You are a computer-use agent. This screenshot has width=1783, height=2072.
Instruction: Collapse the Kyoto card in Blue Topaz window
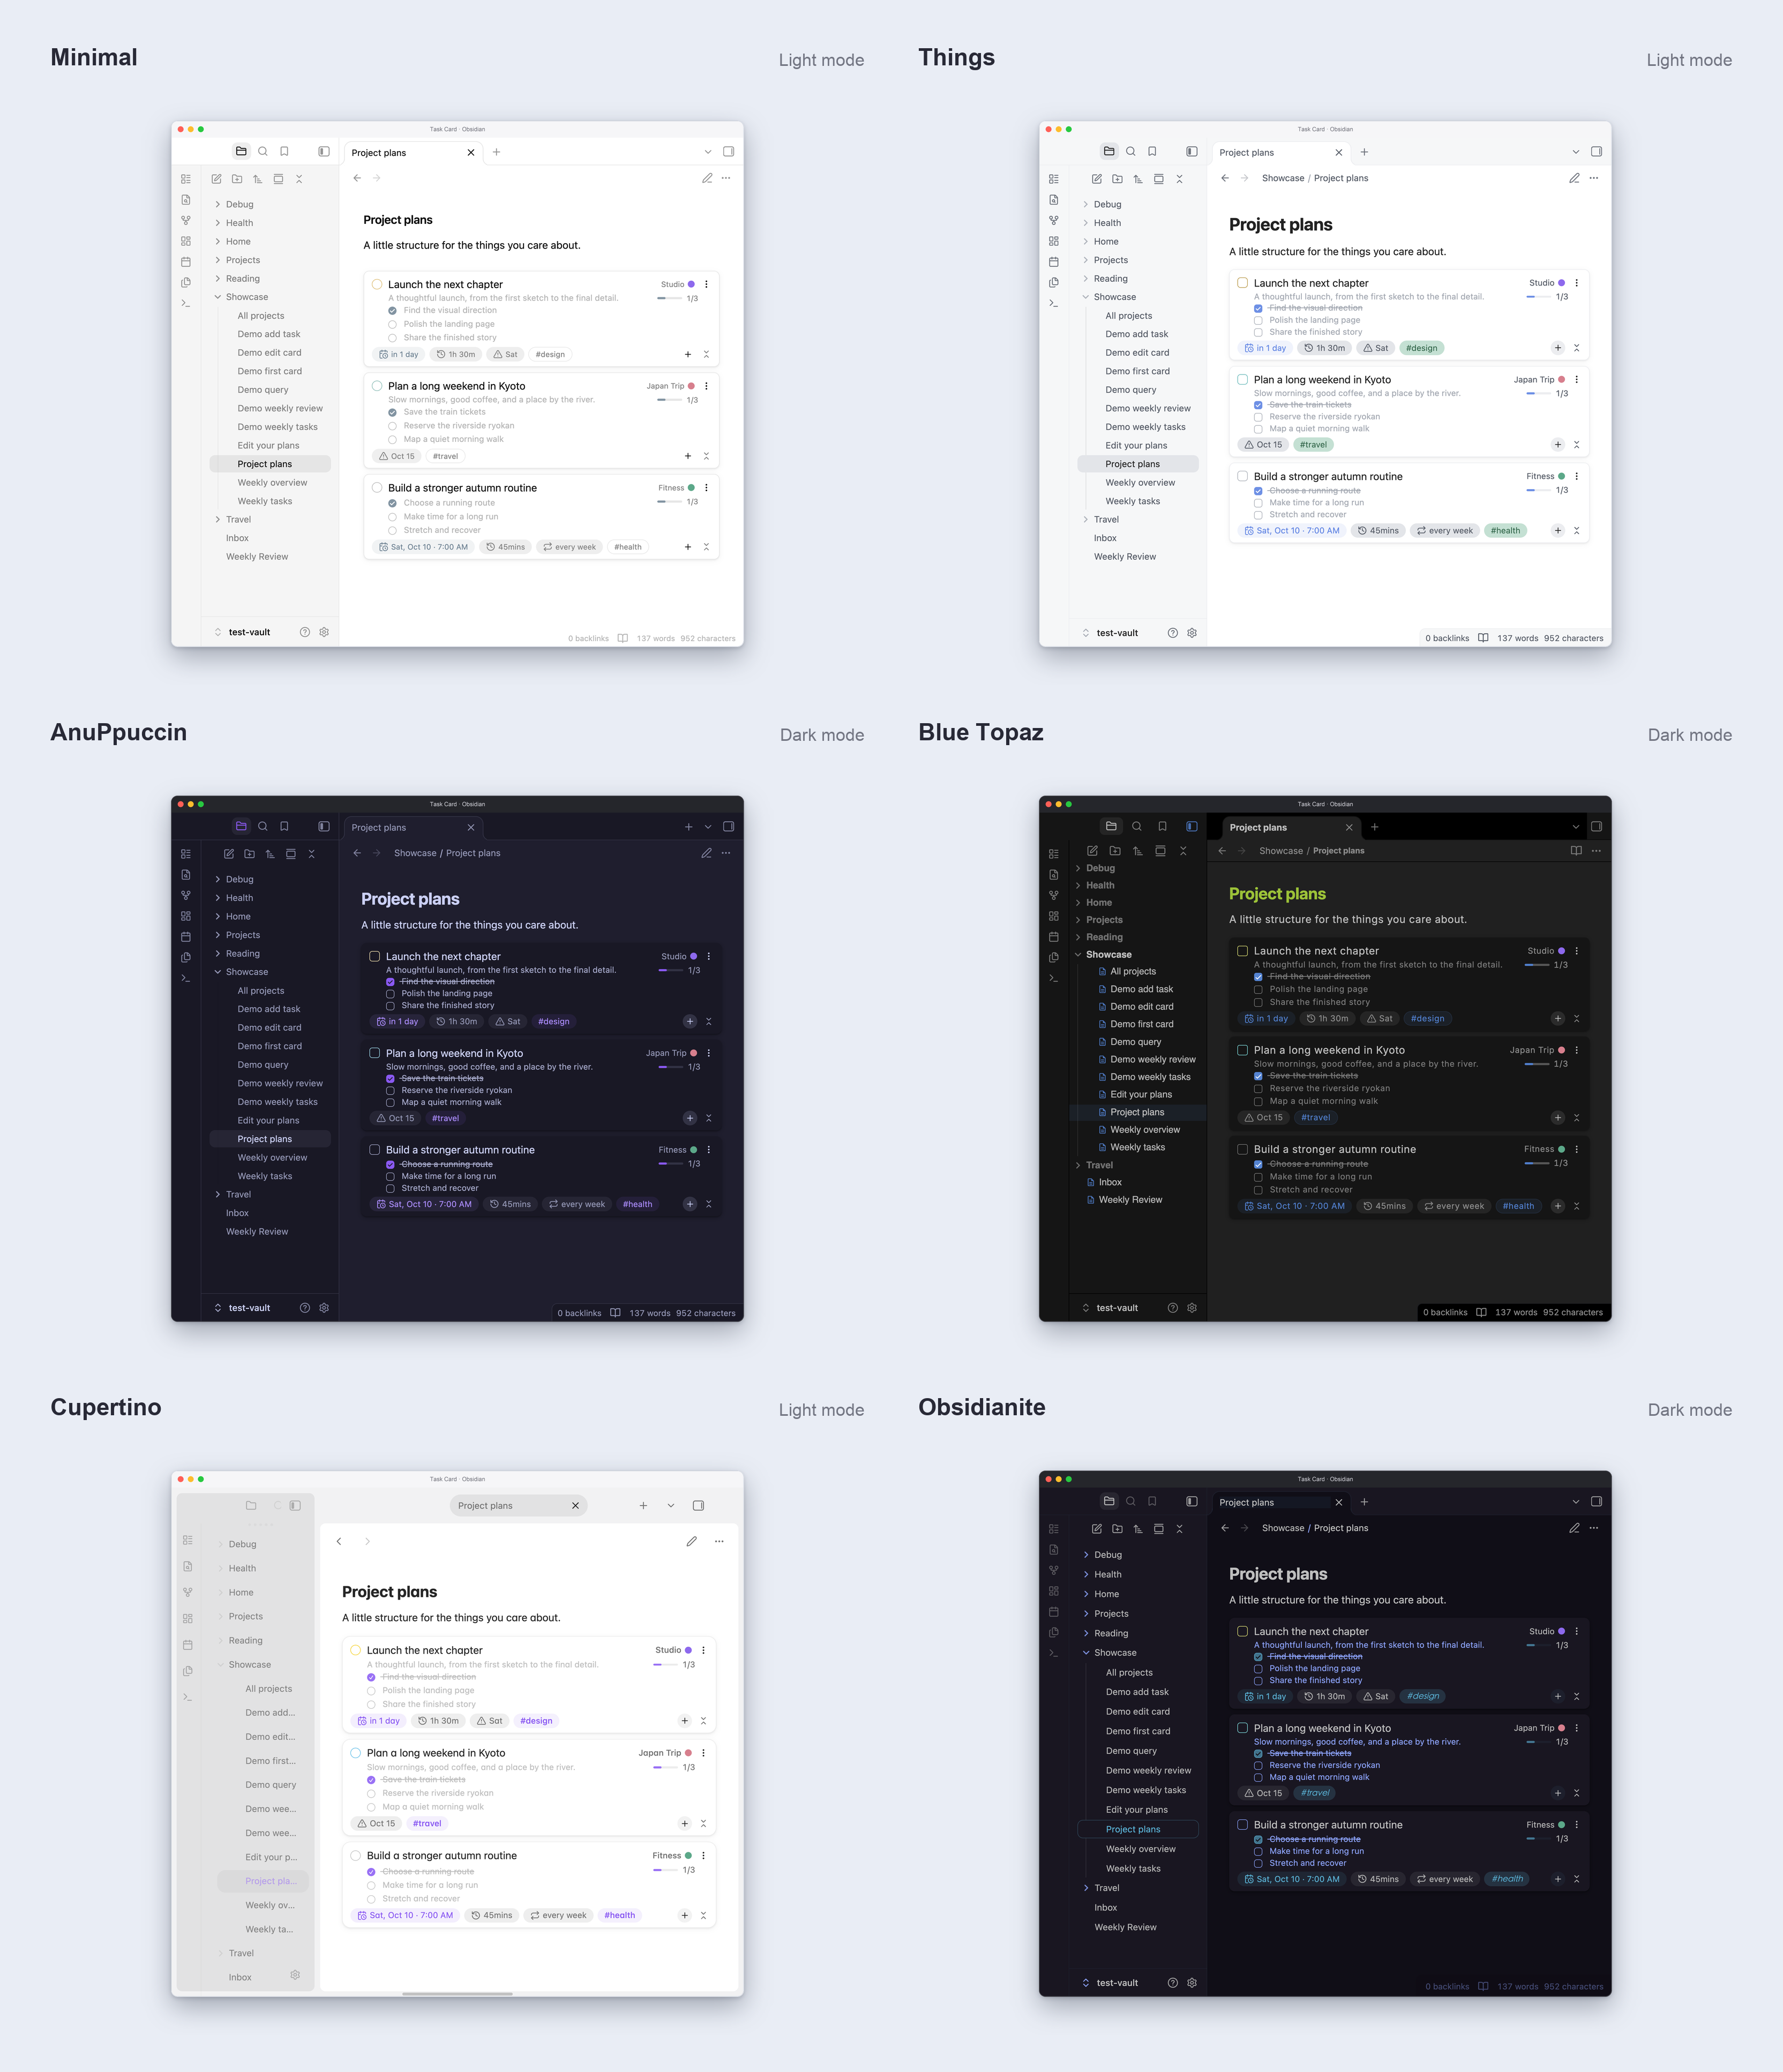(x=1577, y=1117)
